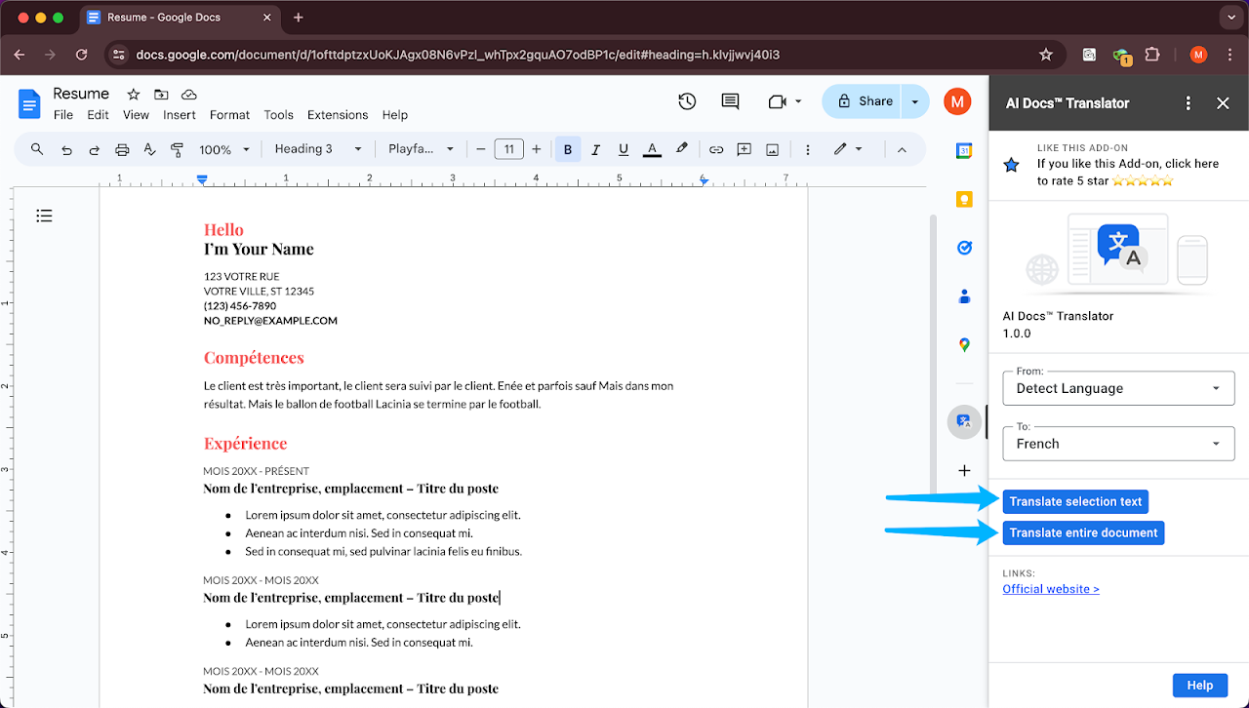Click Translate entire document button
The width and height of the screenshot is (1249, 708).
[1083, 532]
